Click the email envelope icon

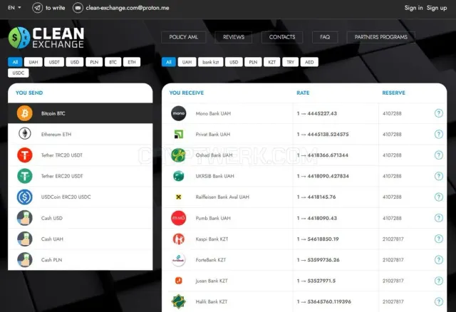(78, 8)
